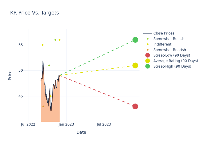Click the KR Price Vs. Targets title
Screen dimensions: 203x145
click(x=35, y=13)
